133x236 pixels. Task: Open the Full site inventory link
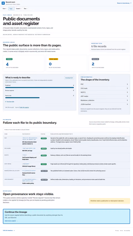pos(9,230)
